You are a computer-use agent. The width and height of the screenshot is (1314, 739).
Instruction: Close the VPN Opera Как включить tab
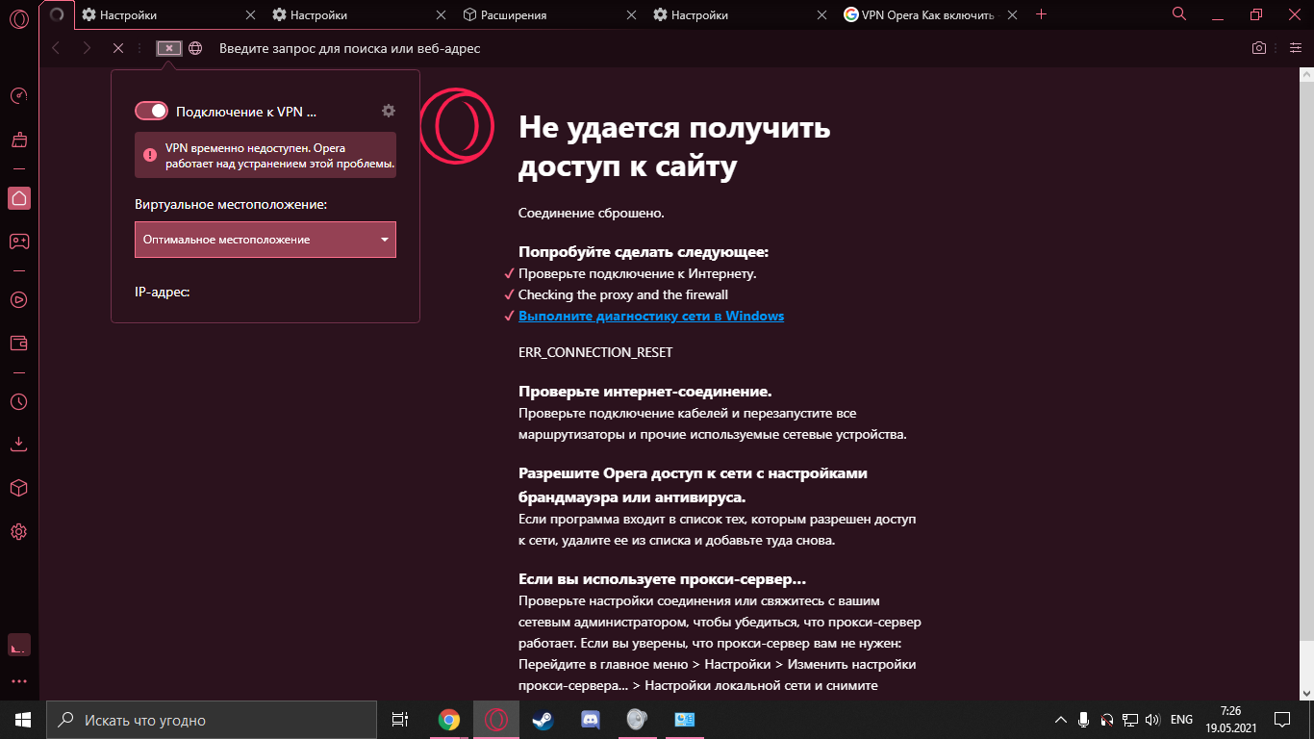[1012, 14]
